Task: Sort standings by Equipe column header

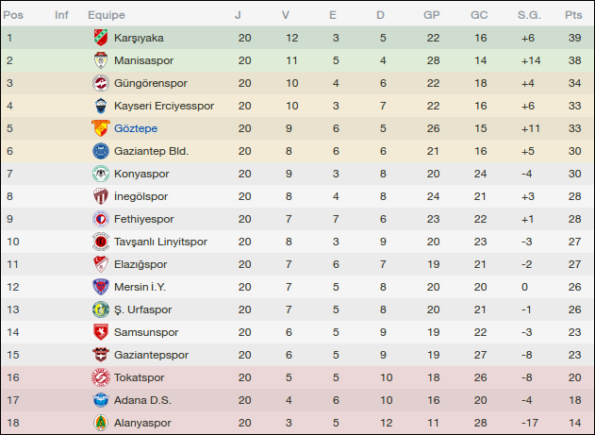Action: click(107, 15)
